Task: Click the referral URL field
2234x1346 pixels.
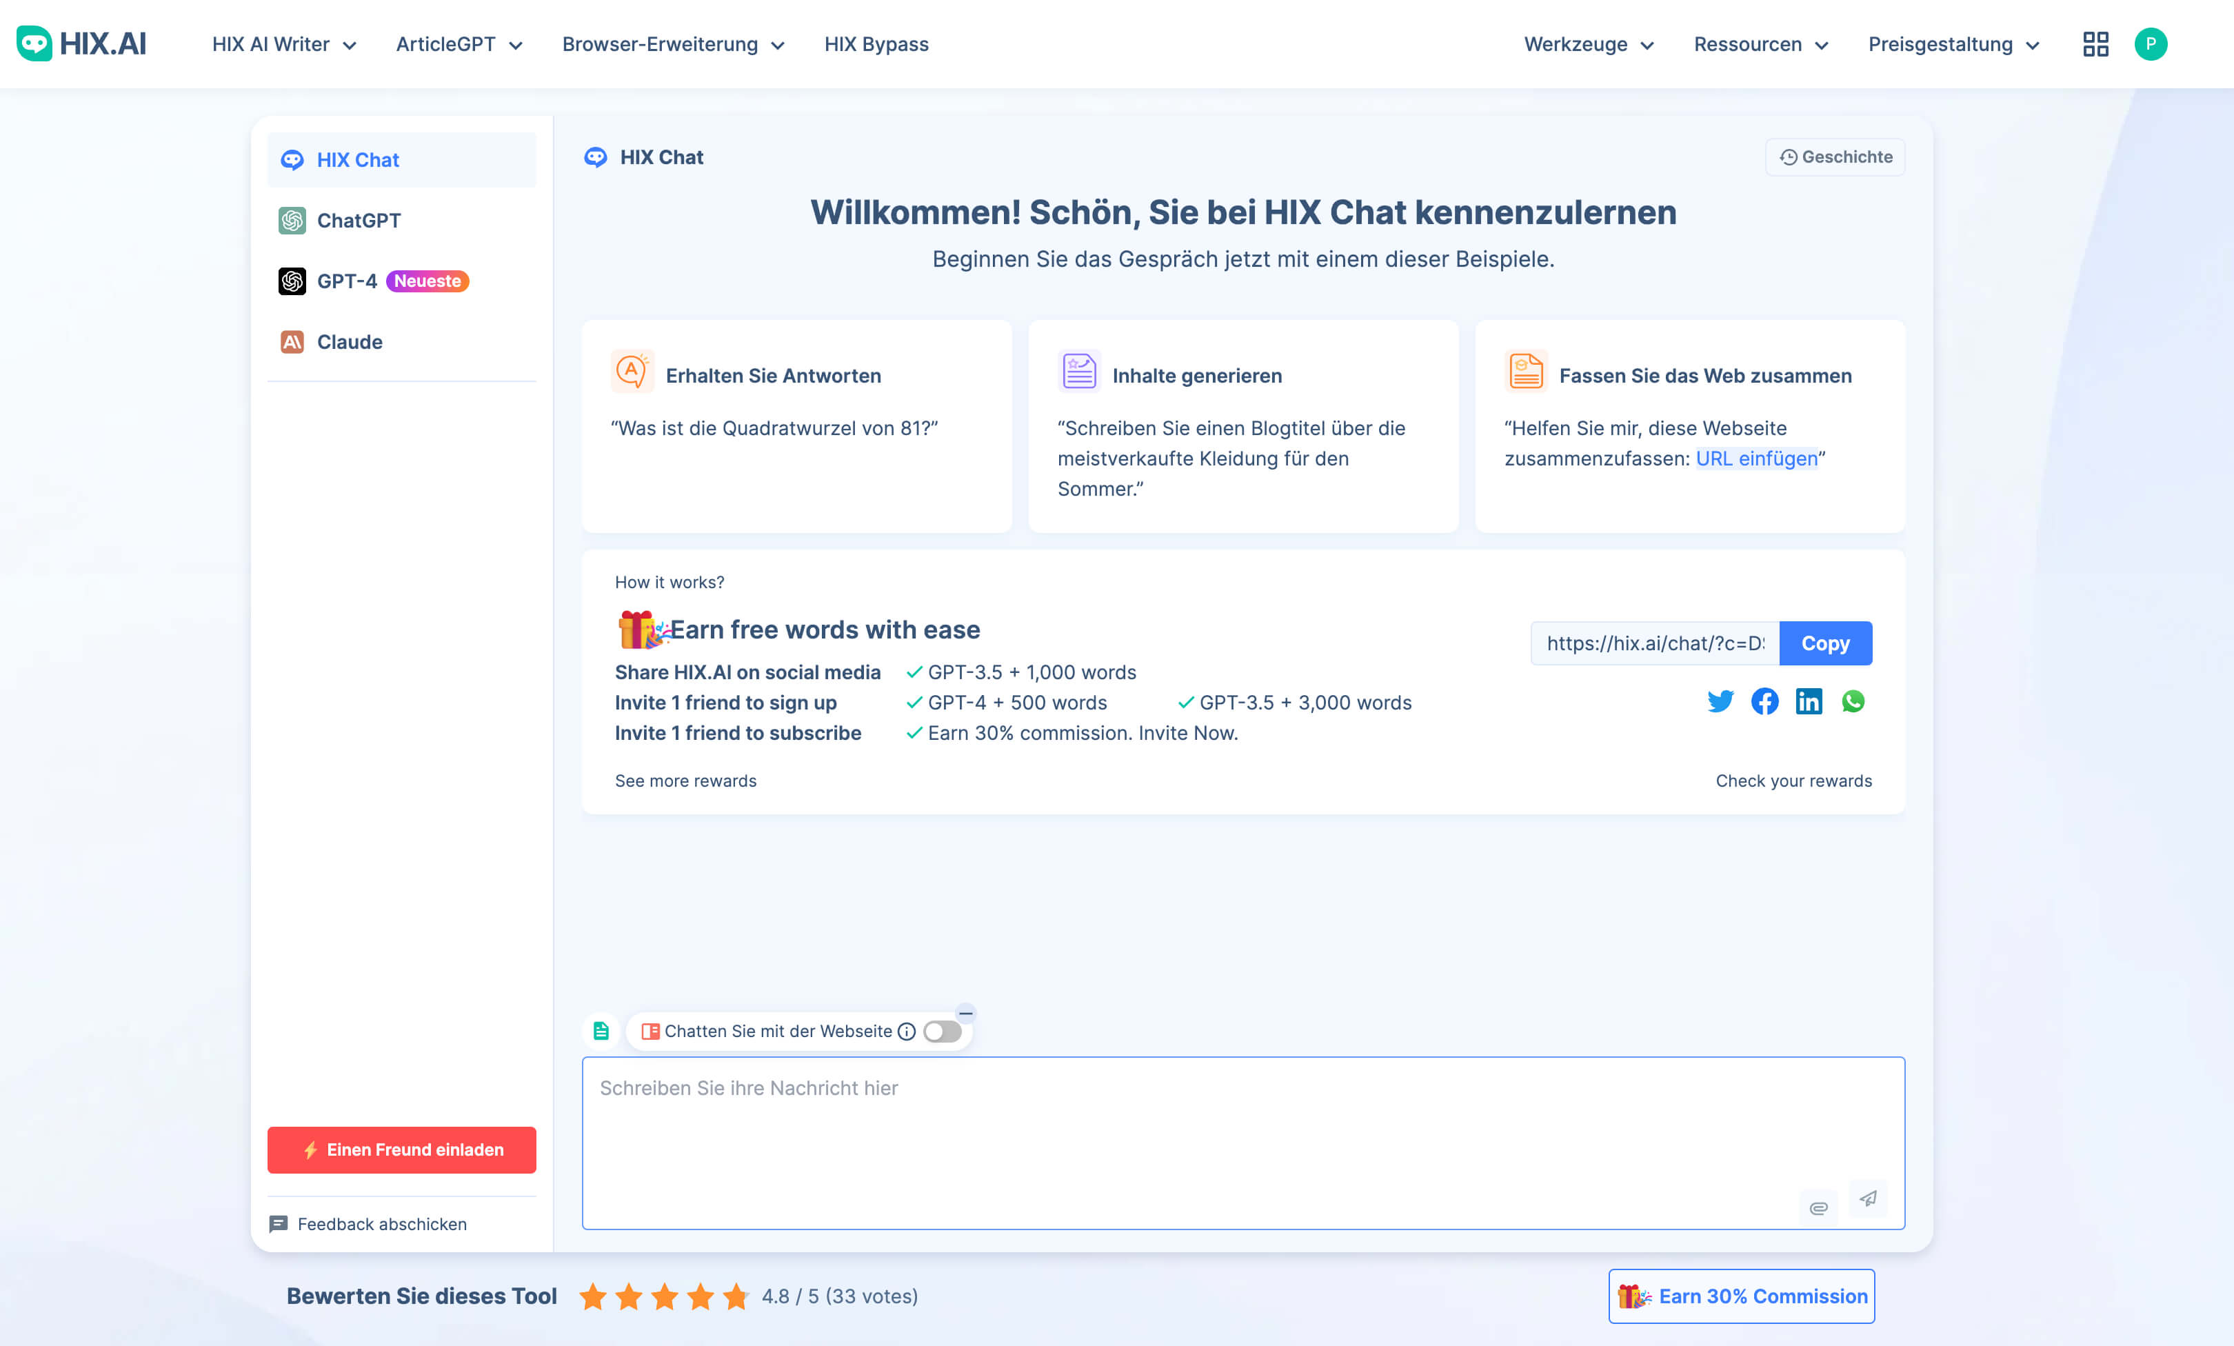Action: point(1655,643)
